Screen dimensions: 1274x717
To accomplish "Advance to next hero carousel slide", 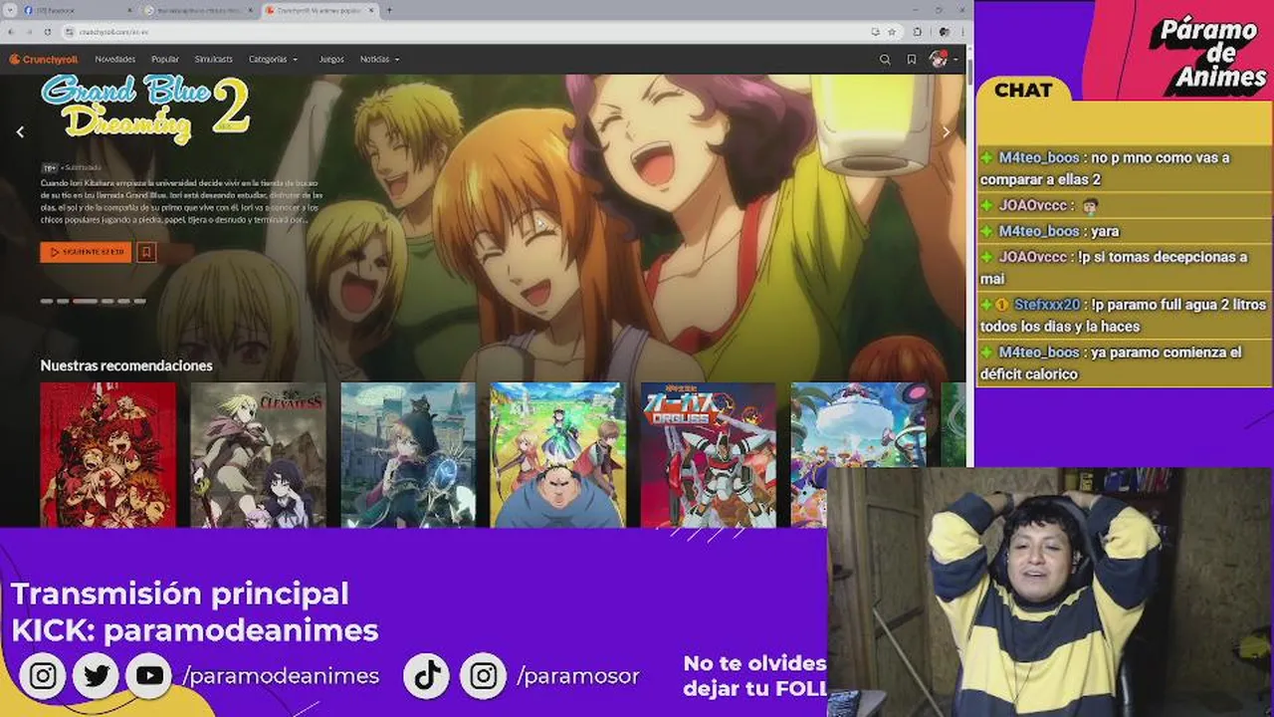I will pyautogui.click(x=946, y=131).
